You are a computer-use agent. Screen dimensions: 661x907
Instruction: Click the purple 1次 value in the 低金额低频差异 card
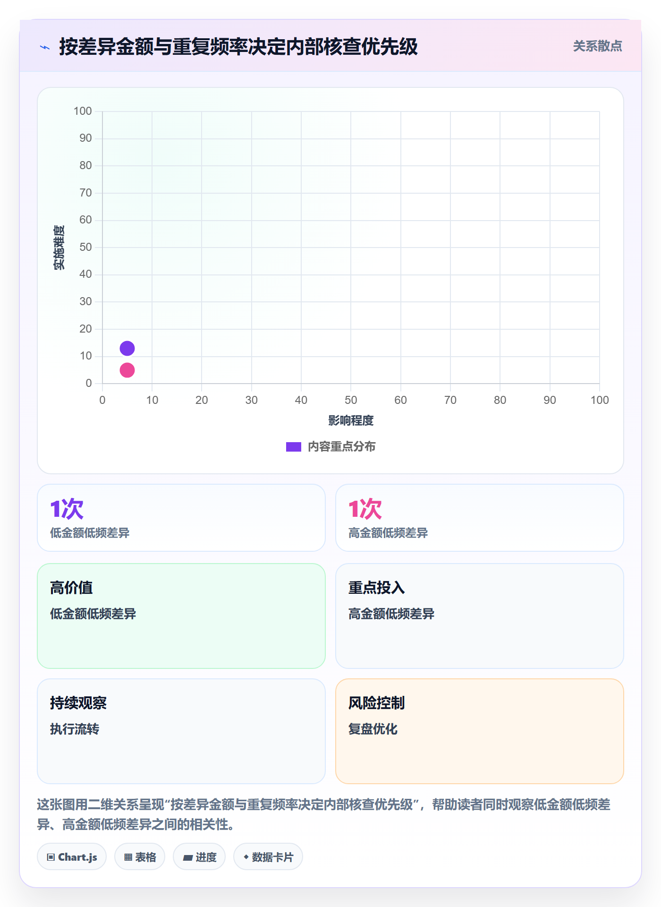pyautogui.click(x=67, y=509)
